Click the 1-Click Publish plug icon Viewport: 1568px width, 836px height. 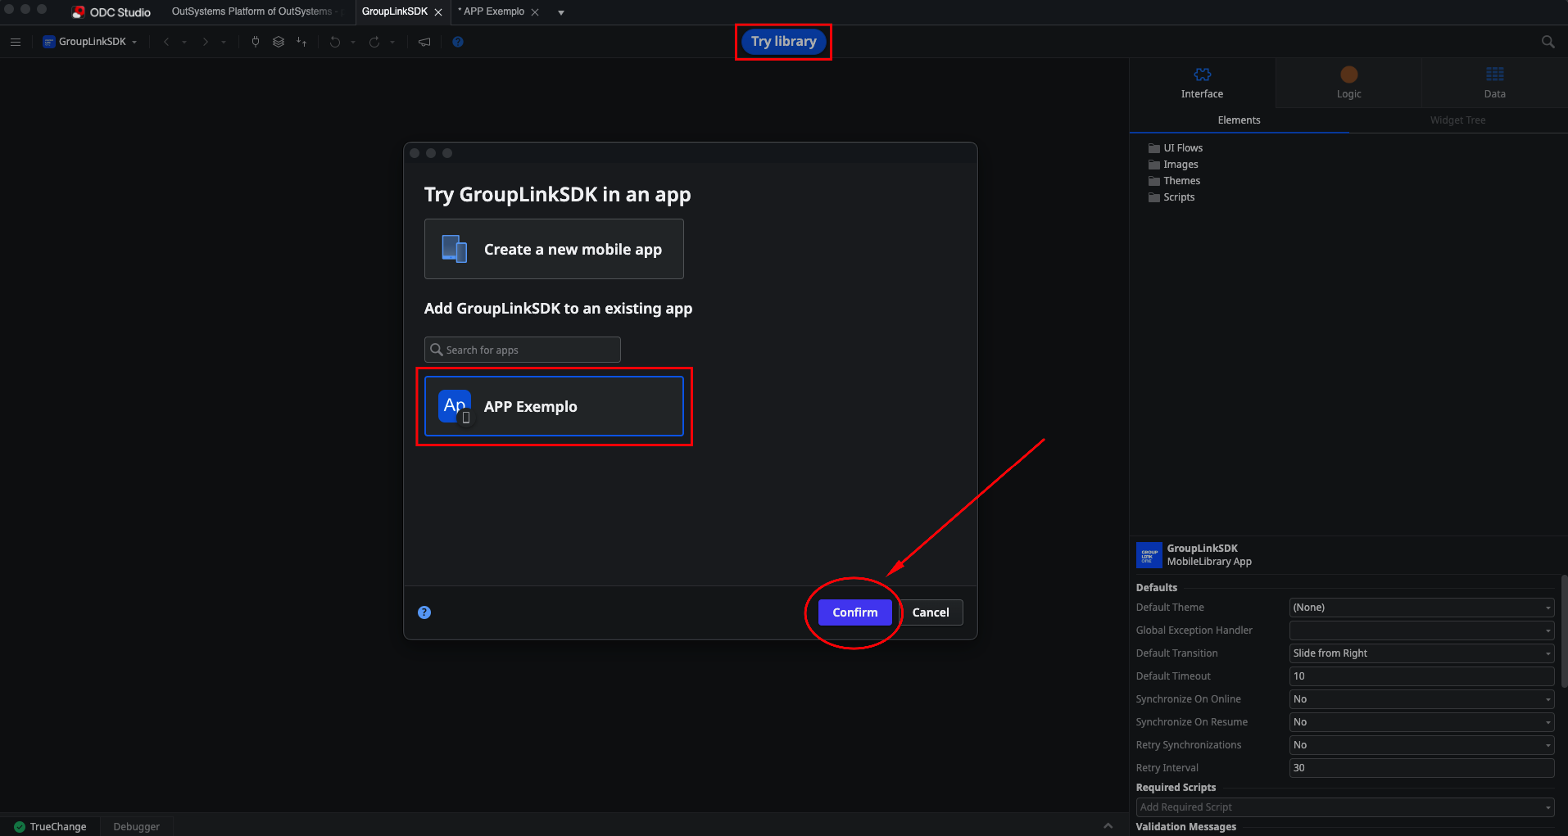255,41
